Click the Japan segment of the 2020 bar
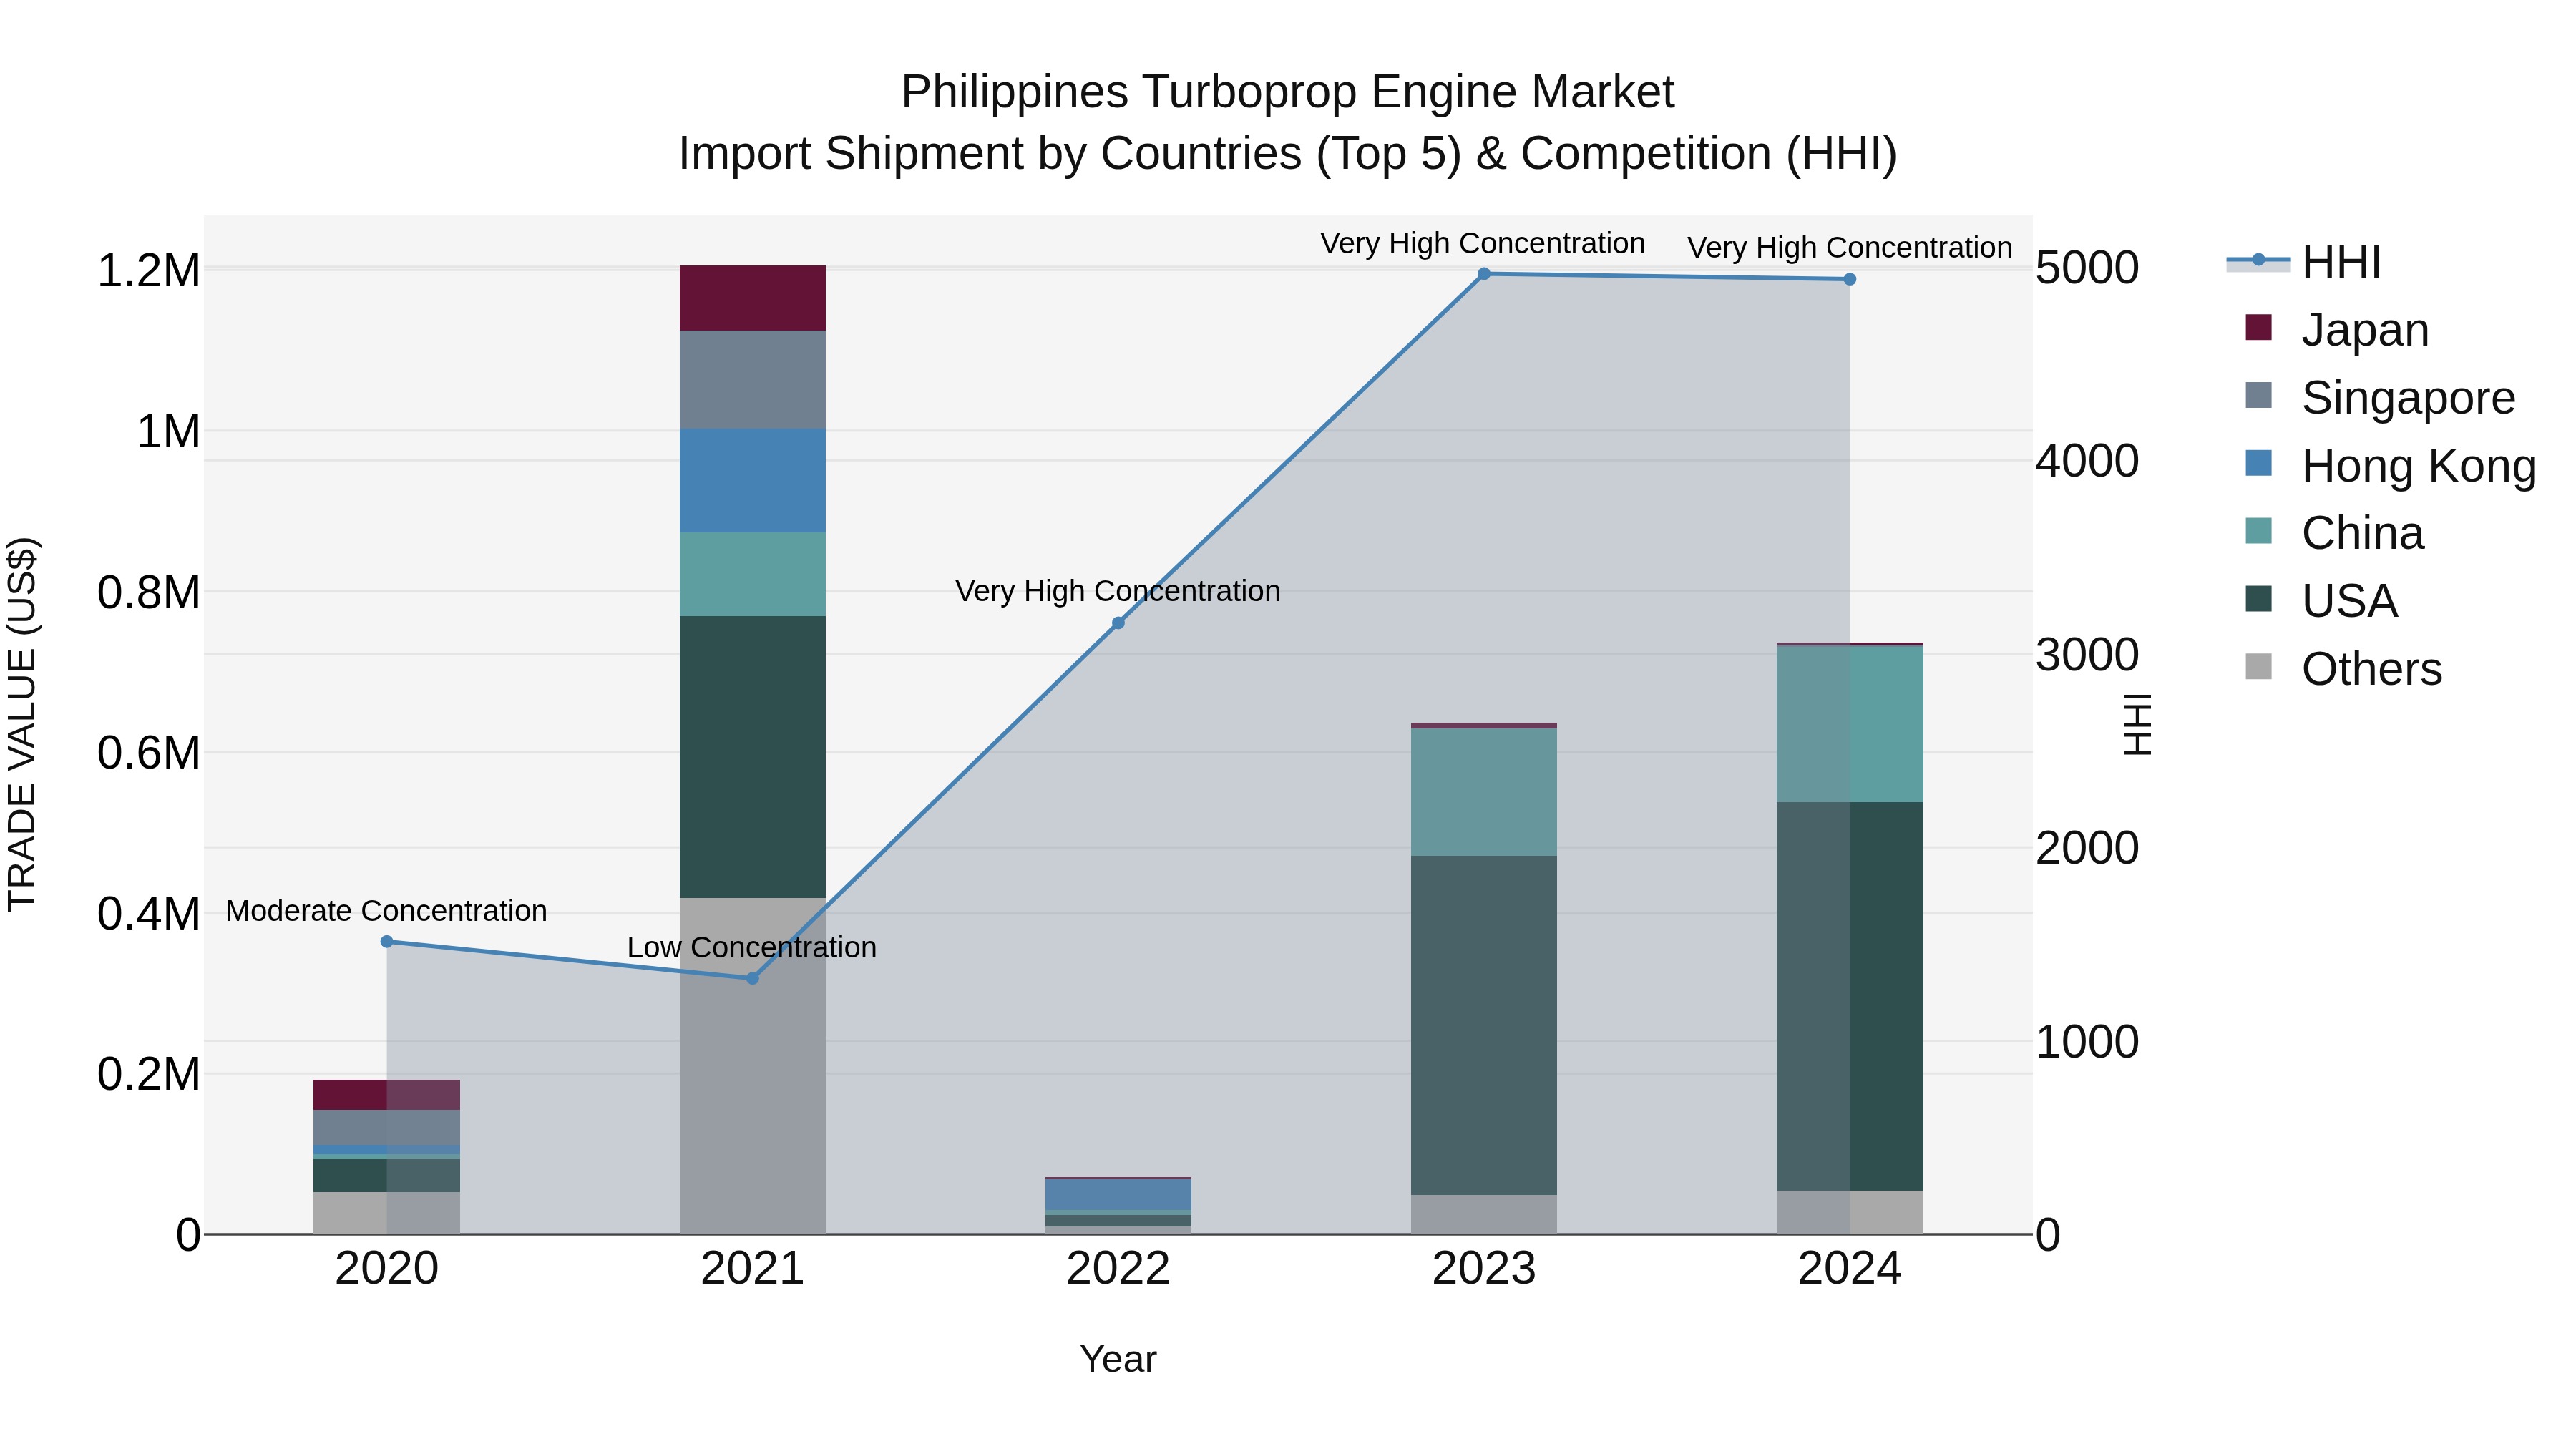Viewport: 2576px width, 1449px height. coord(387,1095)
